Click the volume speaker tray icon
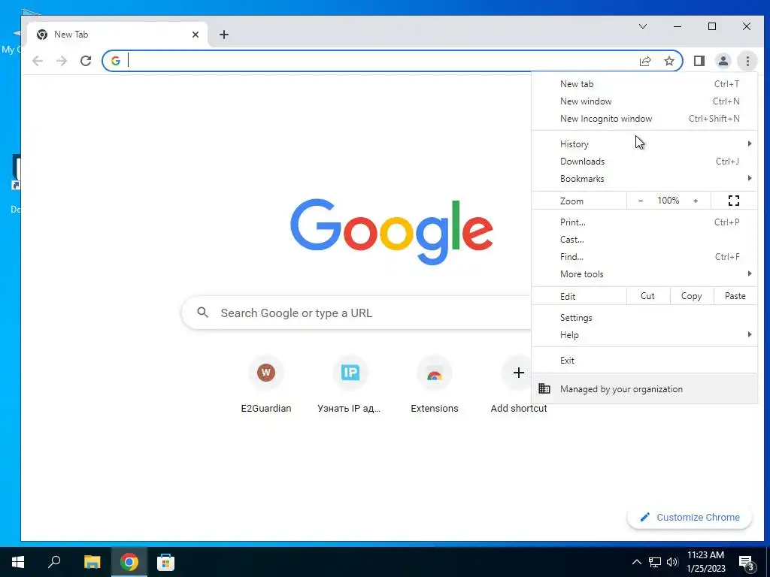Viewport: 770px width, 577px height. [x=672, y=562]
